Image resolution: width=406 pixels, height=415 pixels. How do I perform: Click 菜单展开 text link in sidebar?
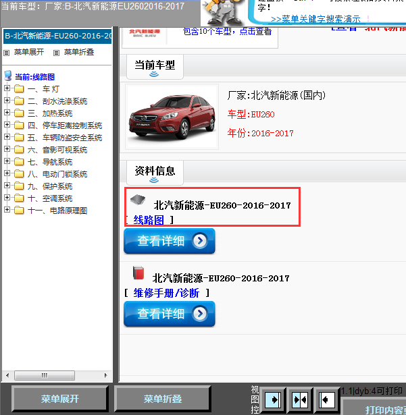[29, 52]
